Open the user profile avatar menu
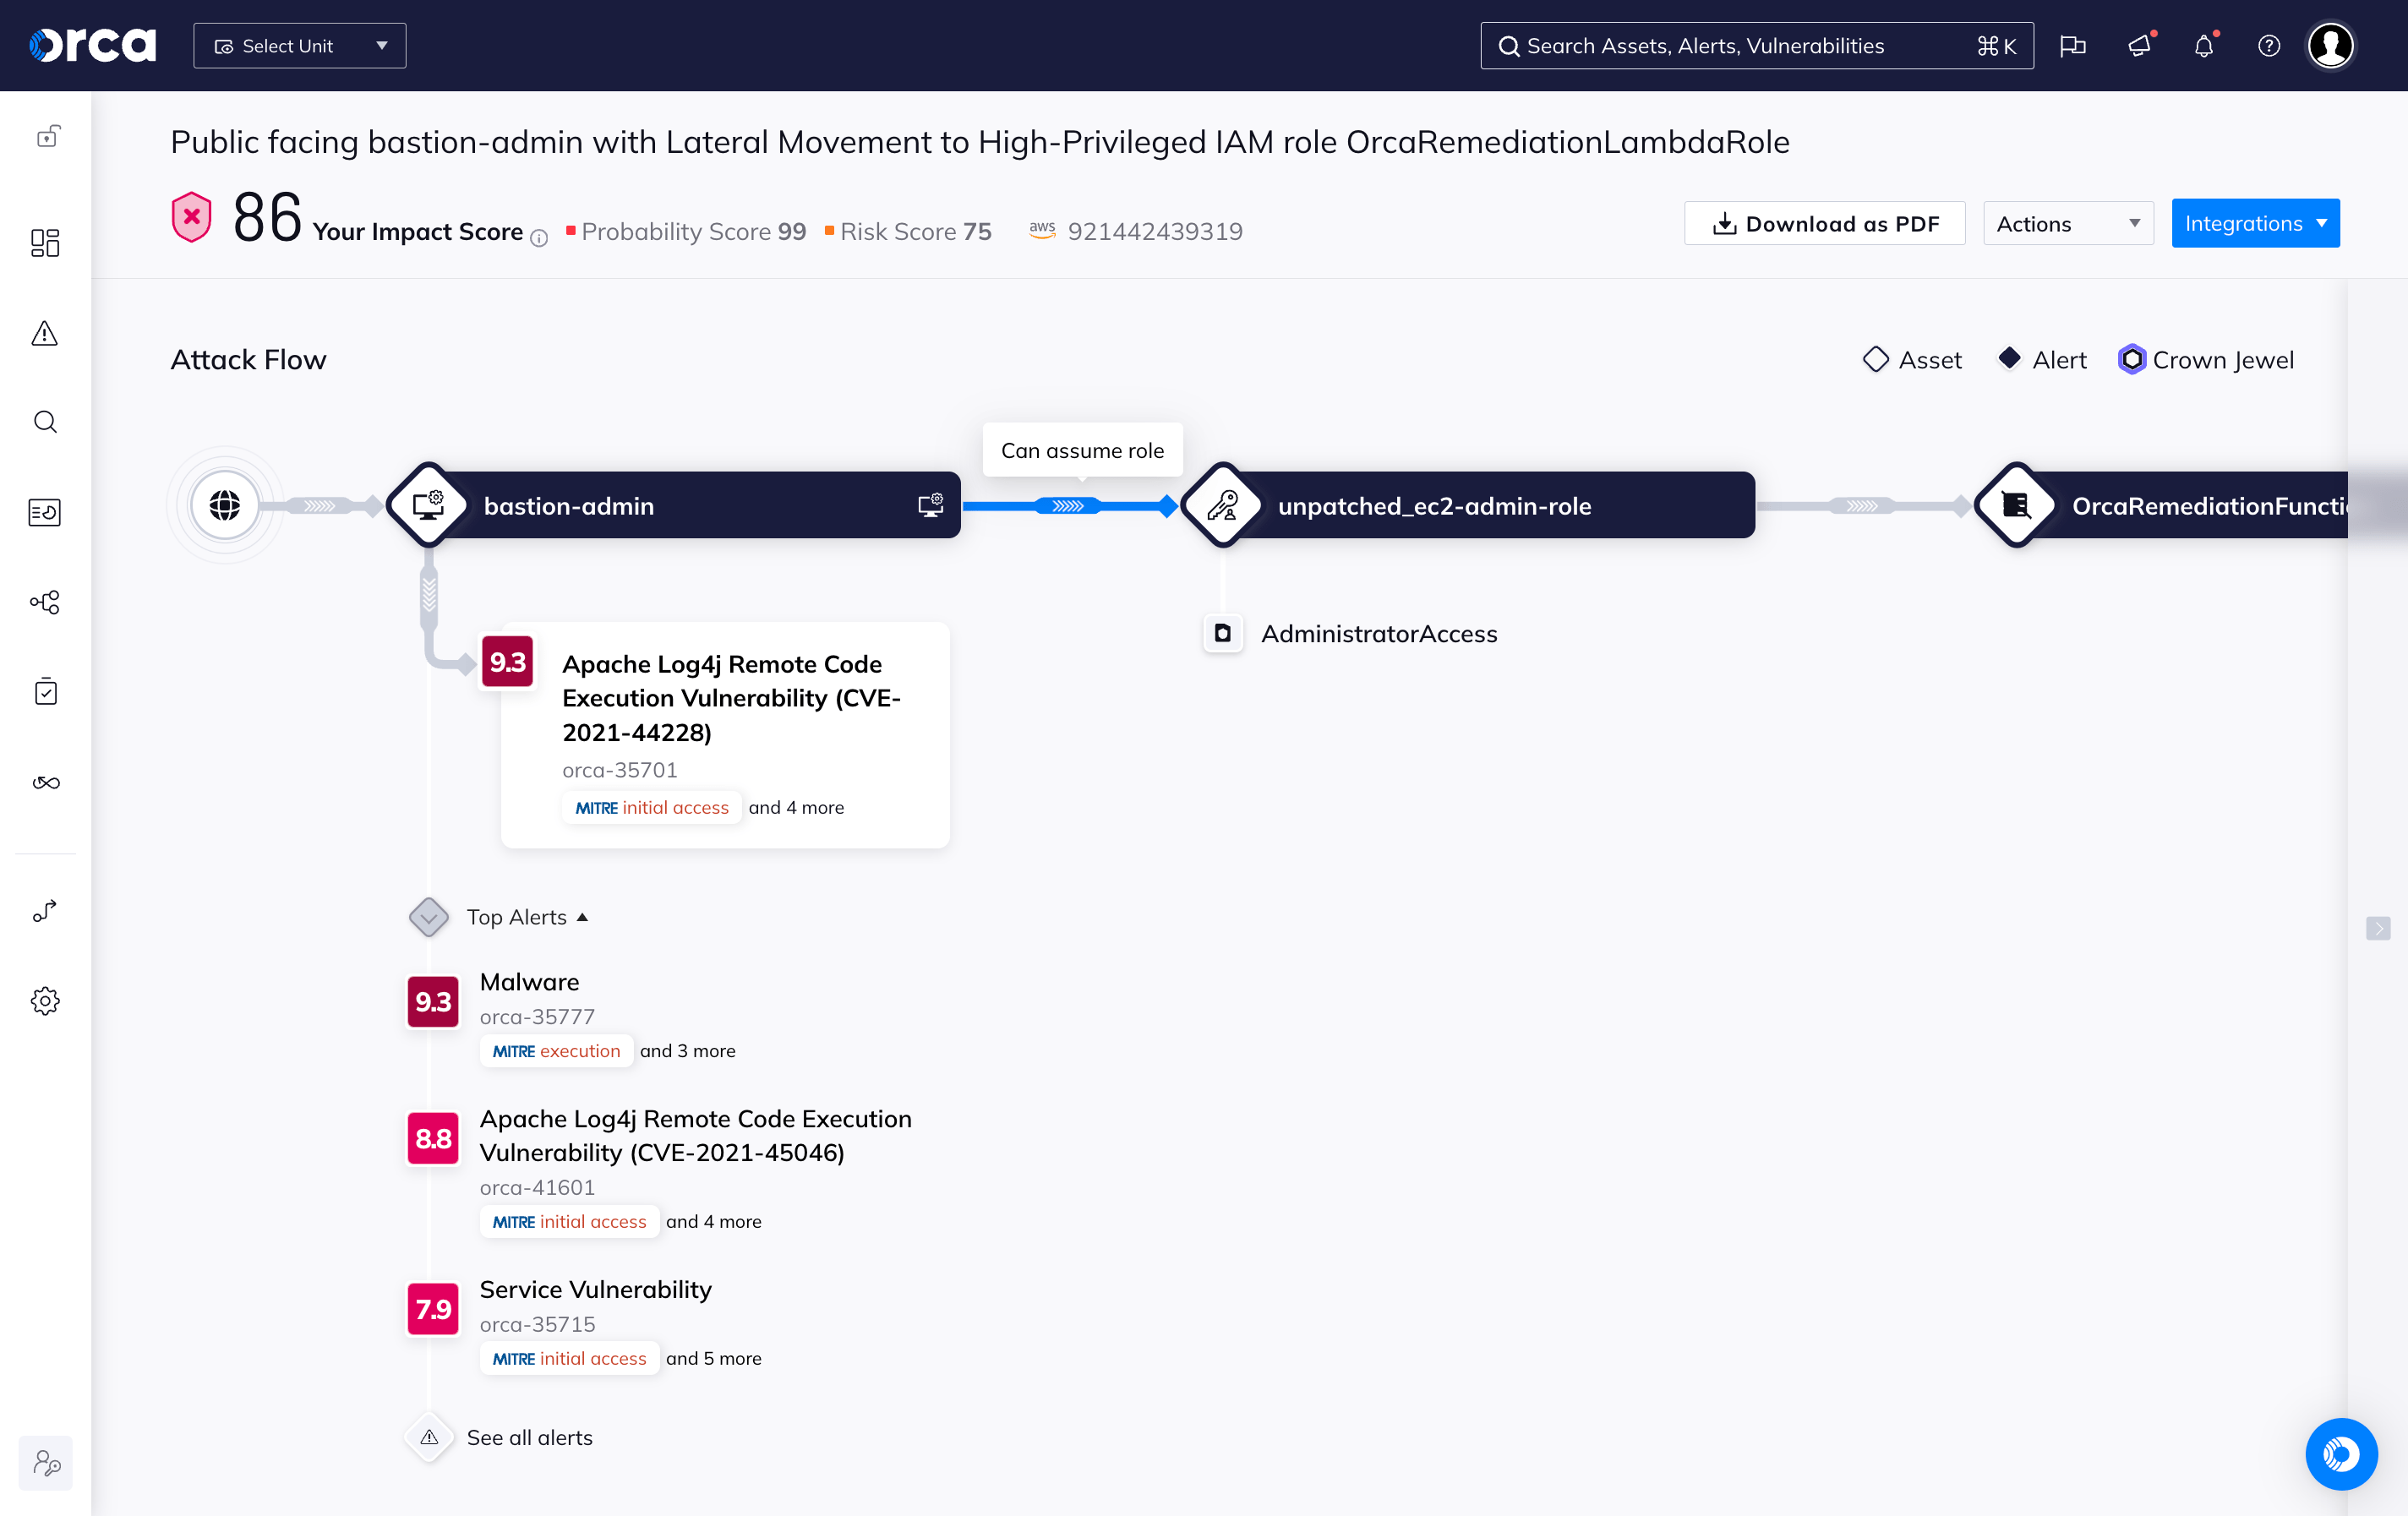This screenshot has width=2408, height=1516. pyautogui.click(x=2330, y=45)
